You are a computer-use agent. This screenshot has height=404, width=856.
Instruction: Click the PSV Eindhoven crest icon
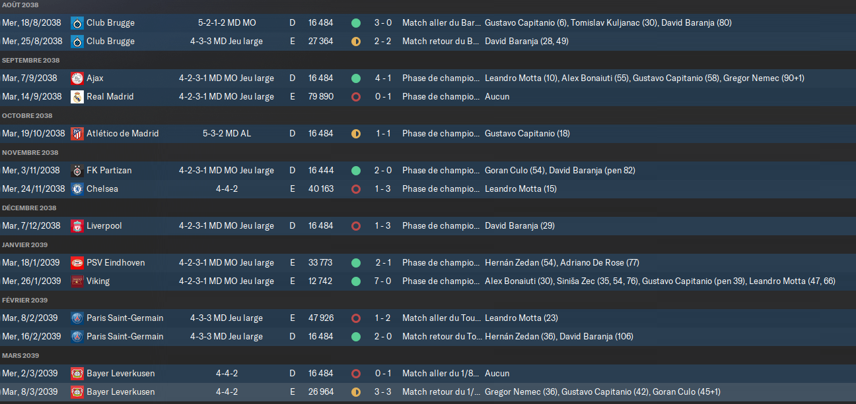pyautogui.click(x=77, y=262)
